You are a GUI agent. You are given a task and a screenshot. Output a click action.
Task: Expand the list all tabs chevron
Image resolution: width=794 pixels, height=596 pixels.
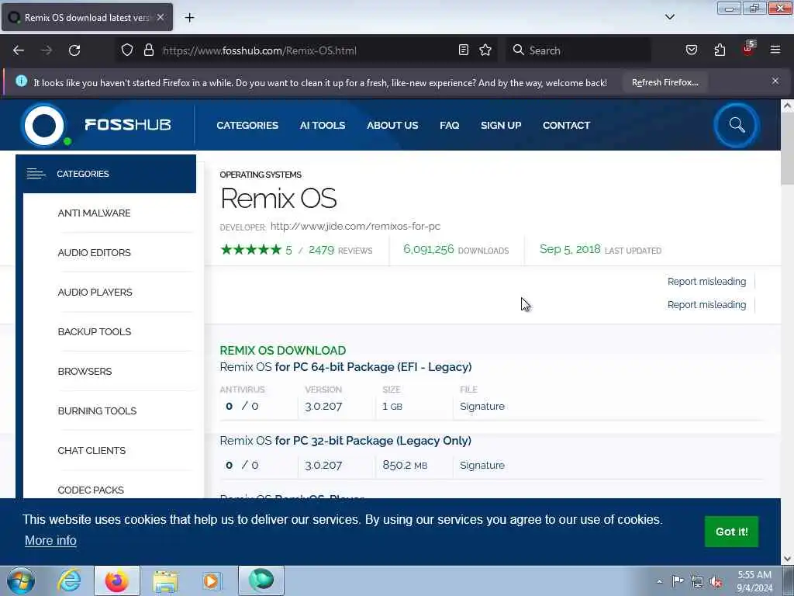coord(669,17)
